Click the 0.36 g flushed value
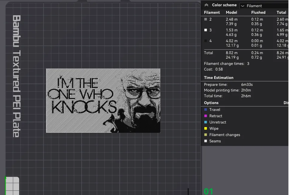The image size is (289, 195). click(x=257, y=35)
